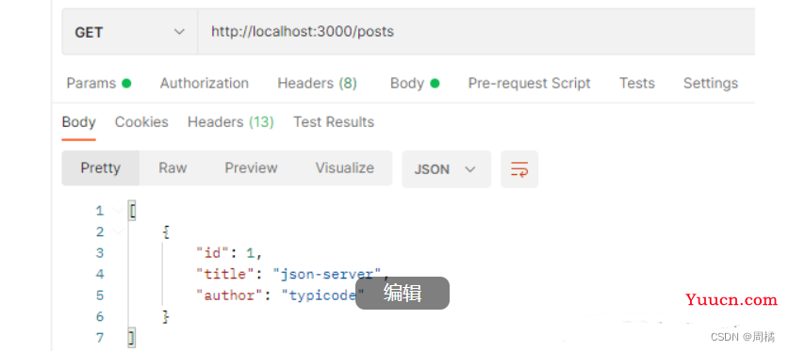
Task: Switch to Raw view mode
Action: point(173,168)
